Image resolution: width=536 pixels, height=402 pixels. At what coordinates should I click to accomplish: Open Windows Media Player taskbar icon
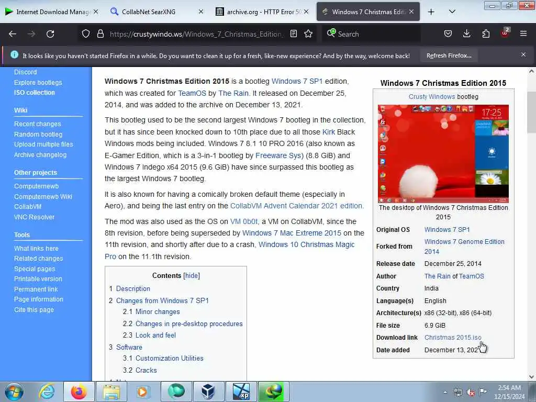pos(143,392)
